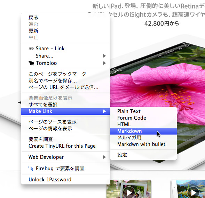This screenshot has width=205, height=198.
Task: Open the Make Link menu item
Action: [x=65, y=111]
